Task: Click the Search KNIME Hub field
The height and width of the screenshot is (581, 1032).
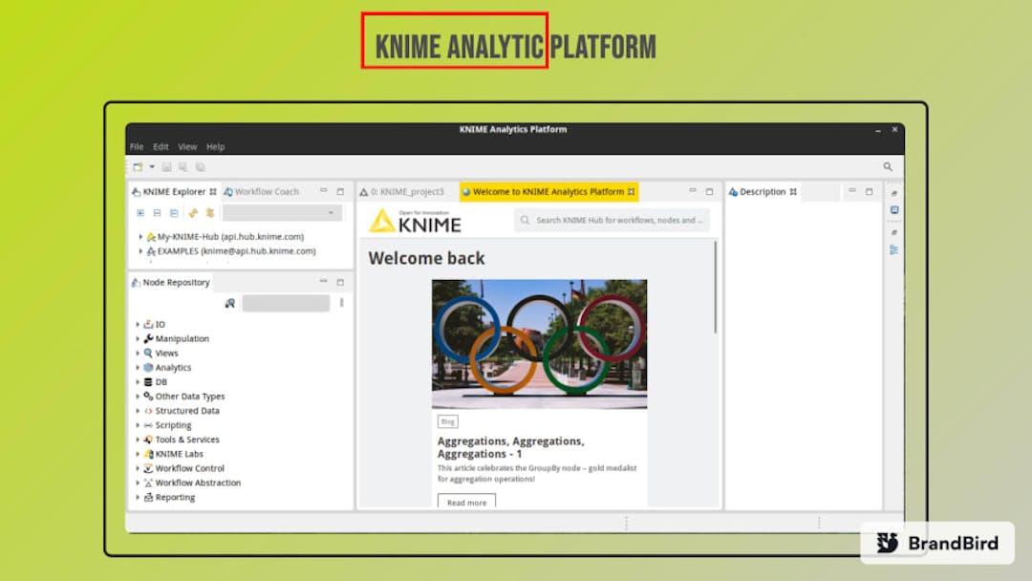Action: (x=612, y=220)
